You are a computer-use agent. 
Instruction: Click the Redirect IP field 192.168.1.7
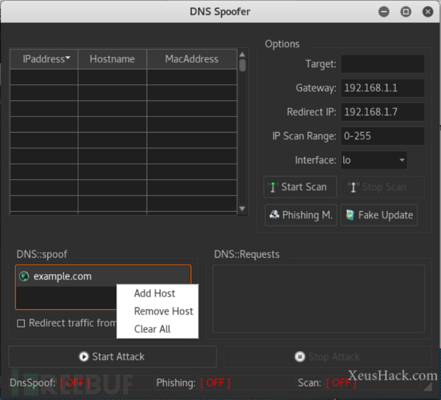pos(382,112)
